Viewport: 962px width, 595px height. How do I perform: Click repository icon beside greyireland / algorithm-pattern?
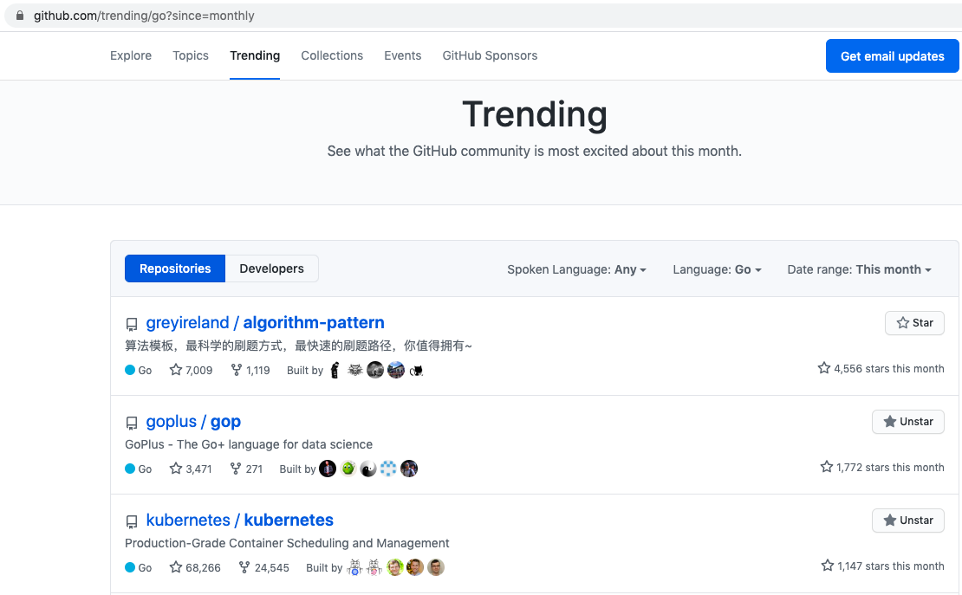pyautogui.click(x=131, y=325)
